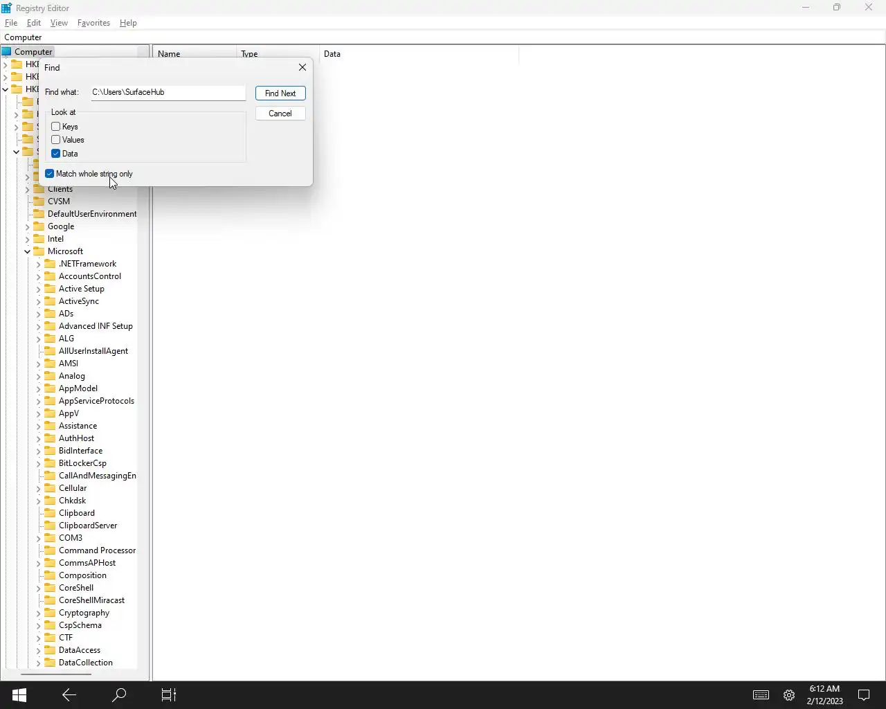The width and height of the screenshot is (886, 709).
Task: Expand the AccountsControl key
Action: [39, 276]
